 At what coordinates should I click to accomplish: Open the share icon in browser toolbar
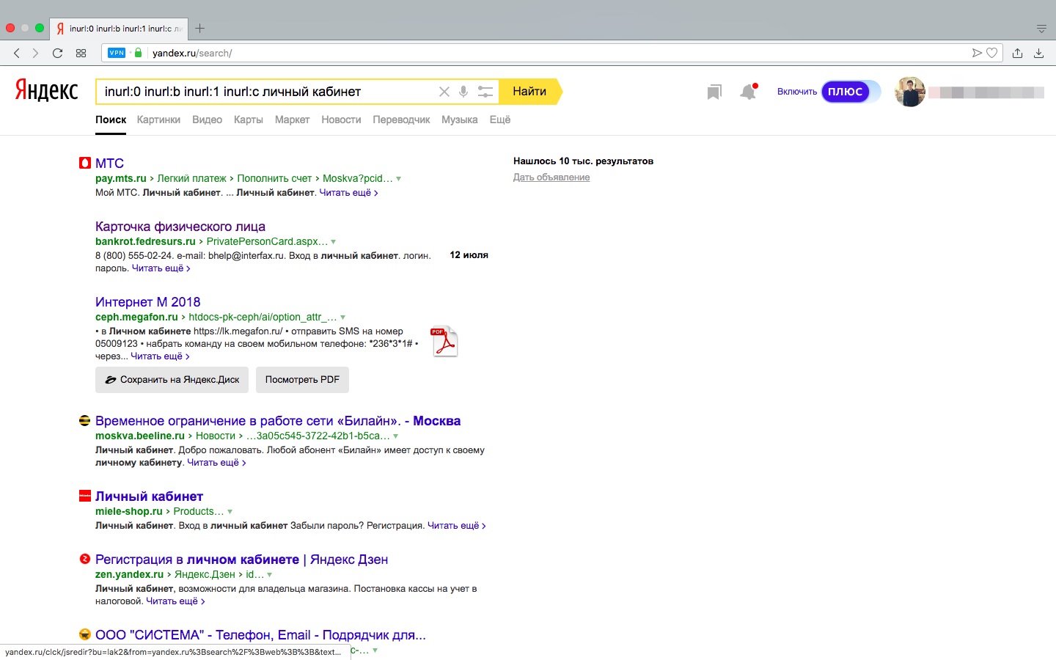[x=1017, y=53]
